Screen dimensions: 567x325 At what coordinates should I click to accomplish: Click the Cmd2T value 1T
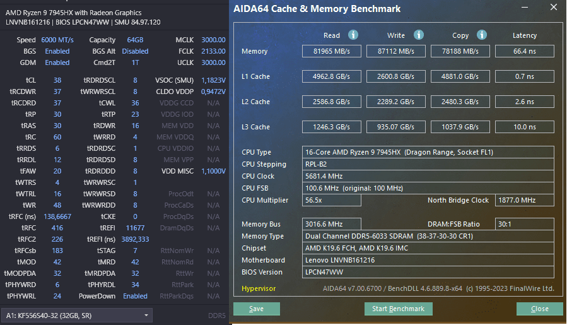point(135,62)
